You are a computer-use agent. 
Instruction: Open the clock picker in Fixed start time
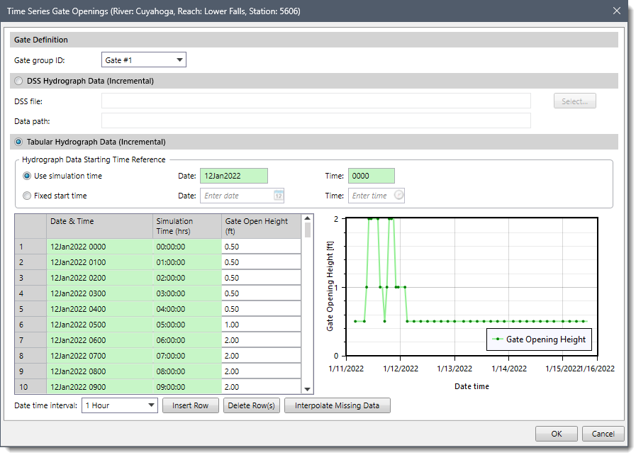point(398,196)
